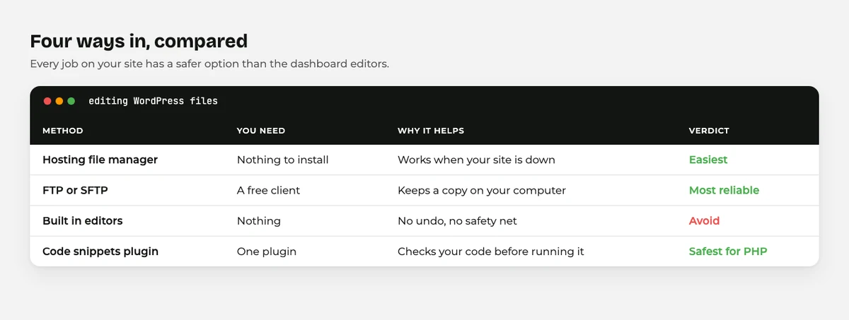The image size is (849, 320).
Task: Click the METHOD column header
Action: [63, 131]
